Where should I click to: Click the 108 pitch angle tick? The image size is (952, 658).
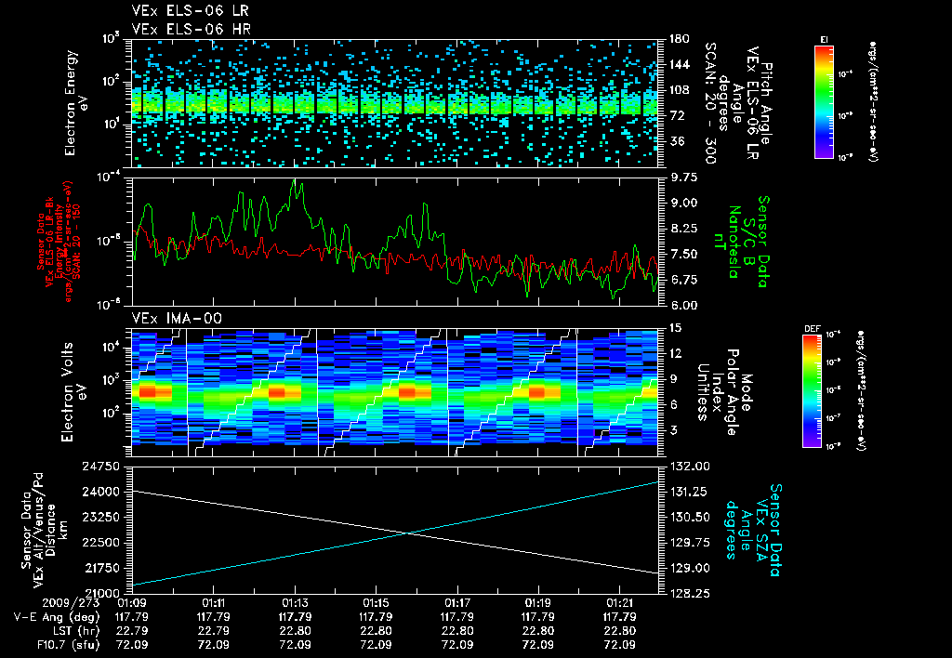click(680, 90)
